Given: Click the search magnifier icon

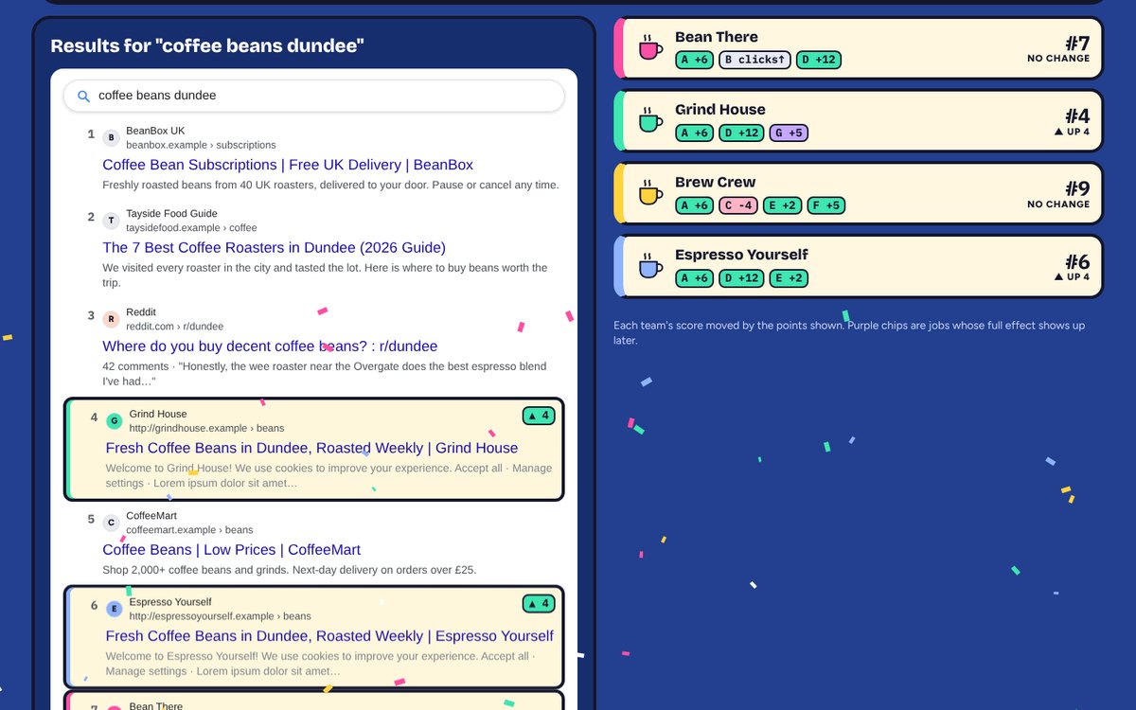Looking at the screenshot, I should point(83,96).
